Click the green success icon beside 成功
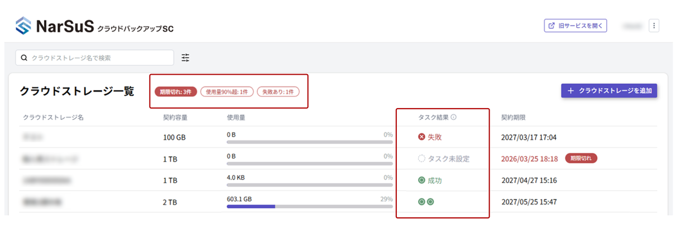This screenshot has width=681, height=238. (421, 181)
